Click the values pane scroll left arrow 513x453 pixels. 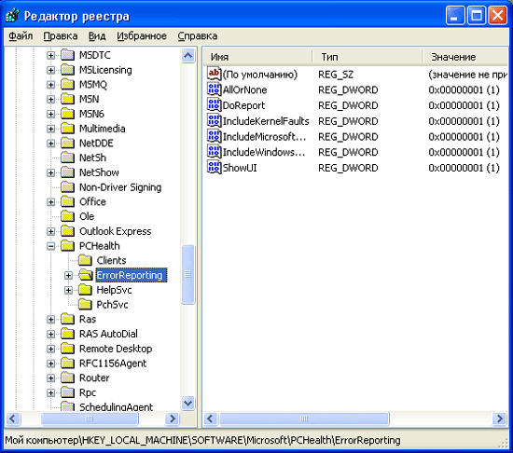(211, 419)
